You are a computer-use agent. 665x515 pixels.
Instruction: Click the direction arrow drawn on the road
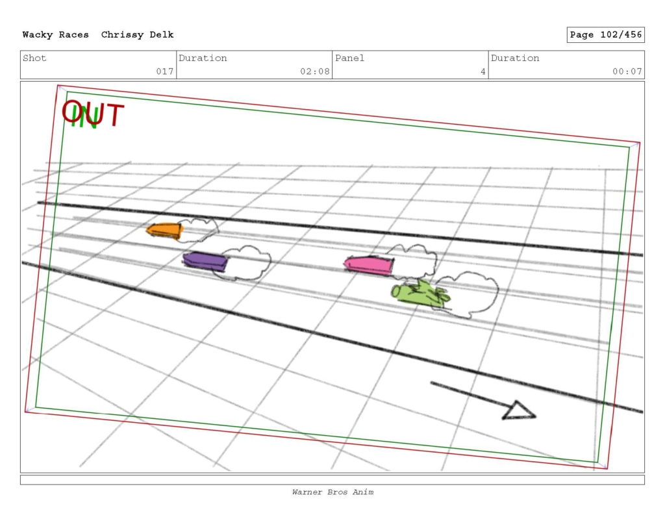tap(483, 401)
